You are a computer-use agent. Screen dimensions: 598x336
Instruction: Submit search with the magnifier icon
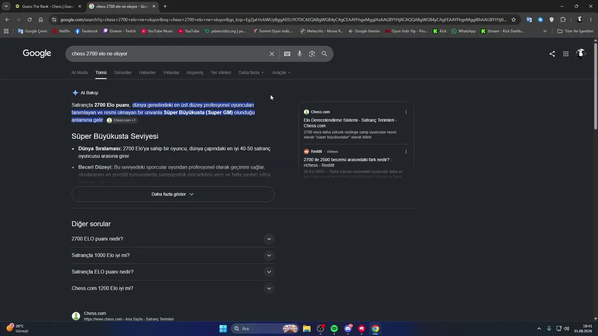(x=324, y=54)
